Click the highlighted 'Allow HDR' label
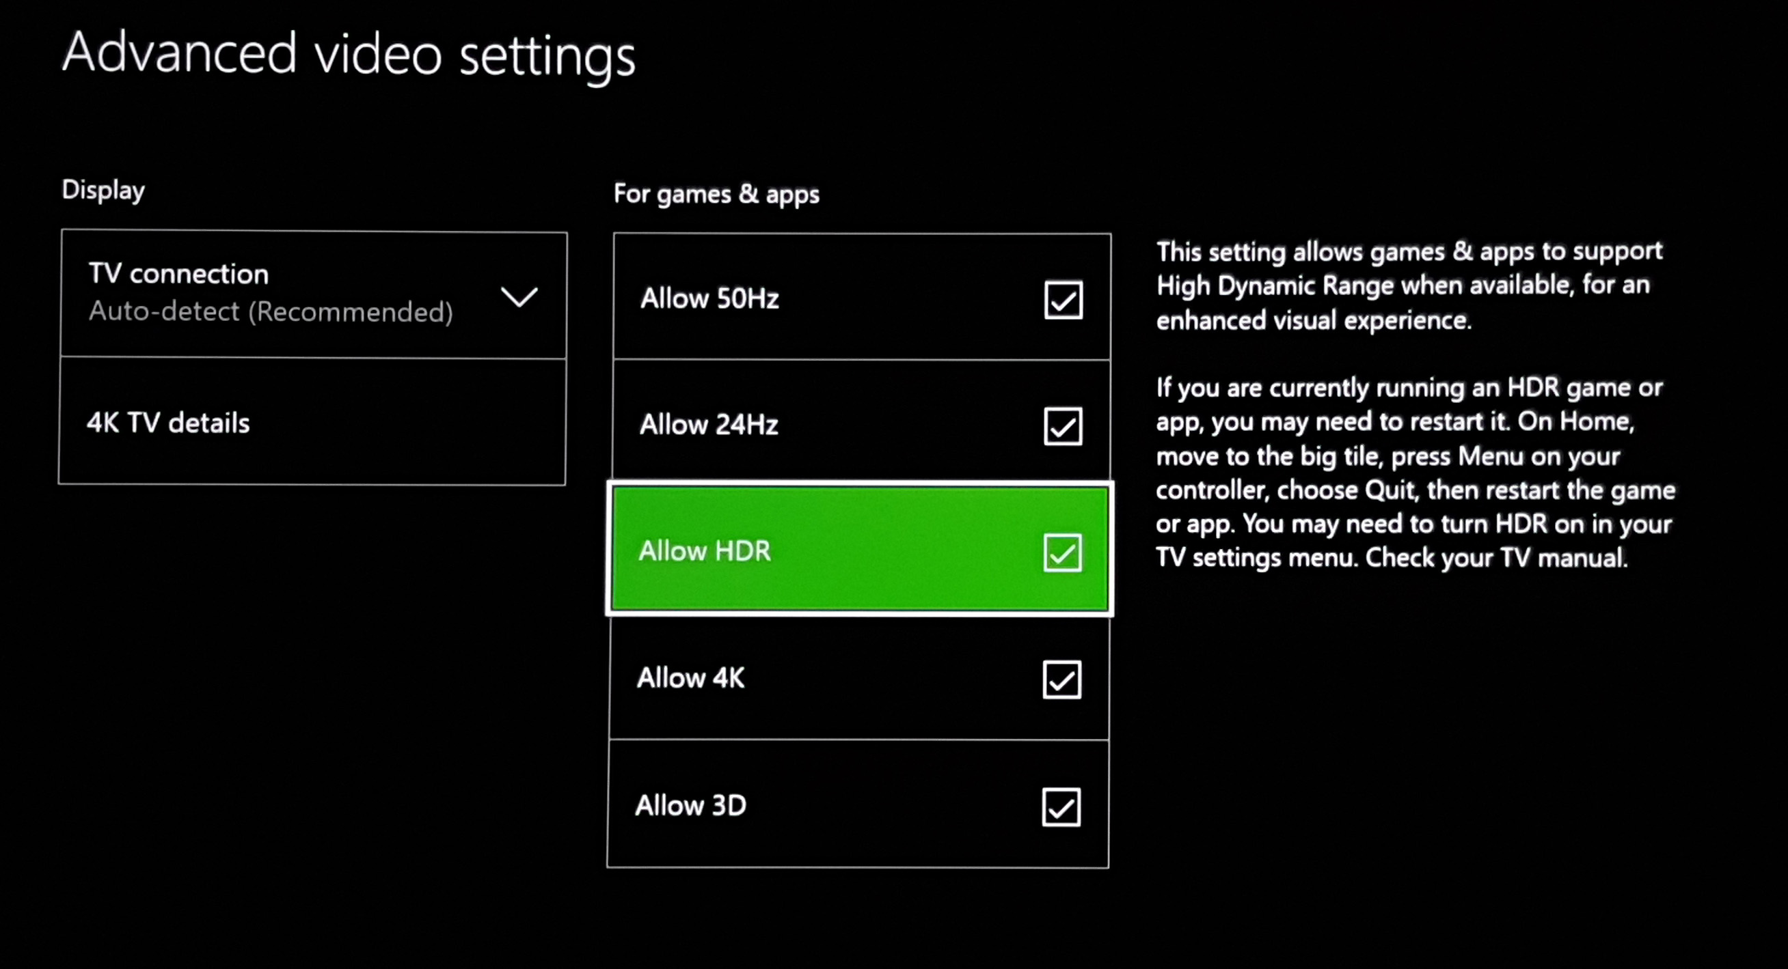The width and height of the screenshot is (1788, 969). point(705,551)
